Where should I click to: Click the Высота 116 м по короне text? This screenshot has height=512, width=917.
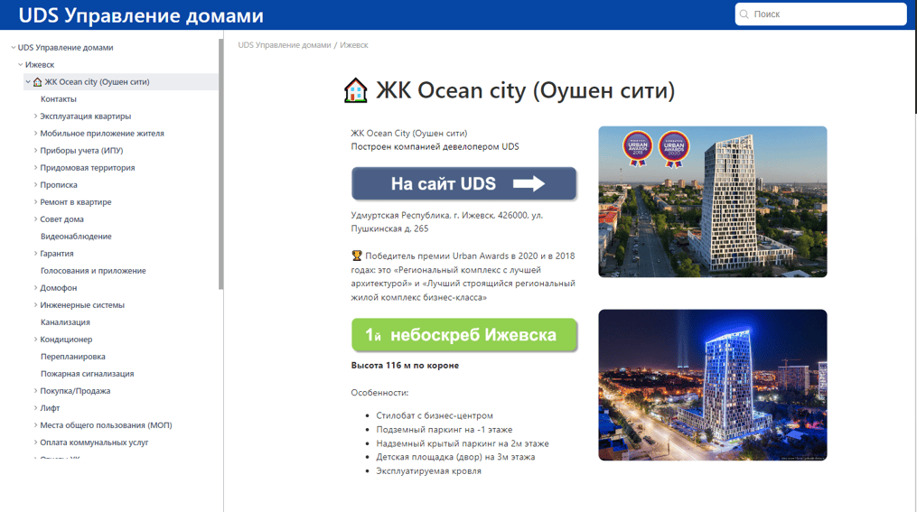point(405,366)
